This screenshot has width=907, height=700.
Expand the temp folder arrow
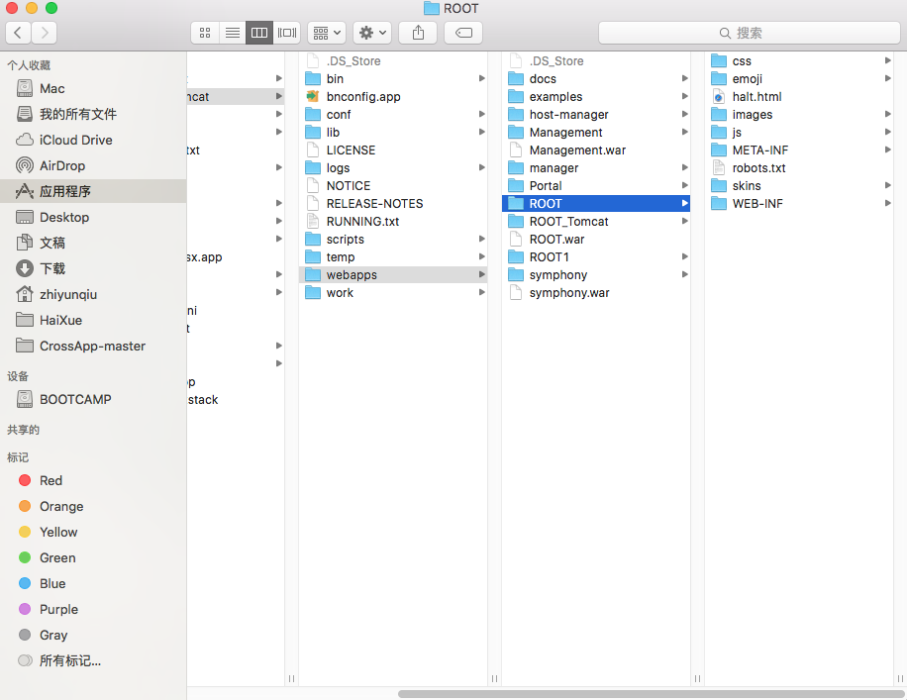pos(482,256)
